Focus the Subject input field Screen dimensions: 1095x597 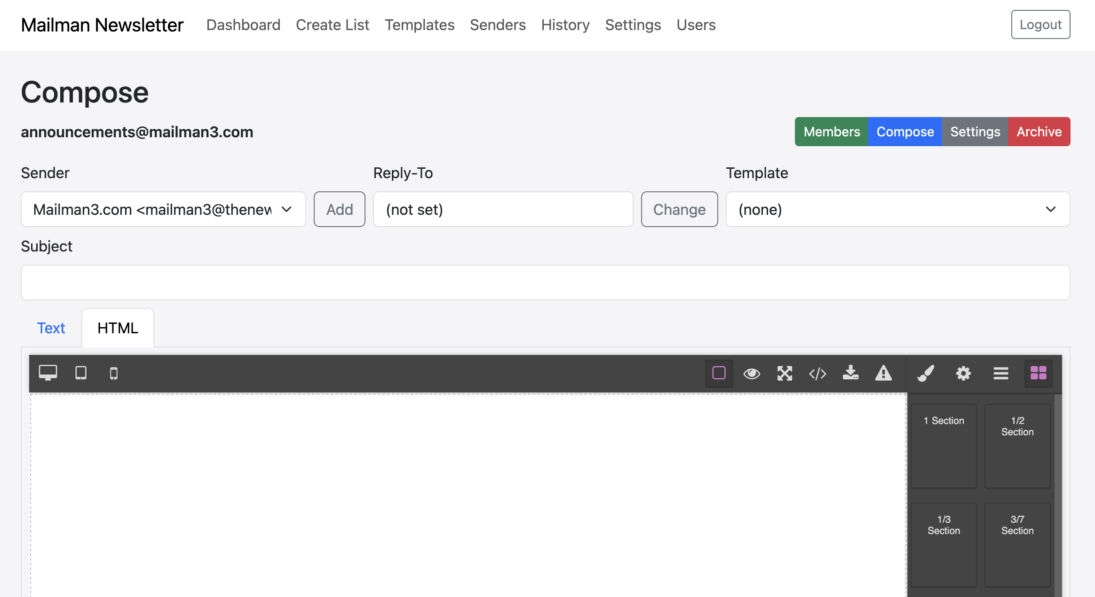[545, 283]
